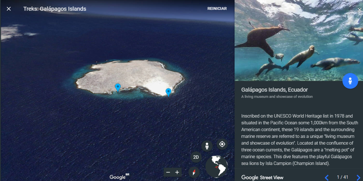Image resolution: width=363 pixels, height=181 pixels.
Task: Close the Galápagos Islands trek
Action: 9,9
